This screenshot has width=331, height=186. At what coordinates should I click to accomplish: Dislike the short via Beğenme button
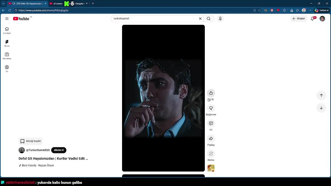pos(211,108)
